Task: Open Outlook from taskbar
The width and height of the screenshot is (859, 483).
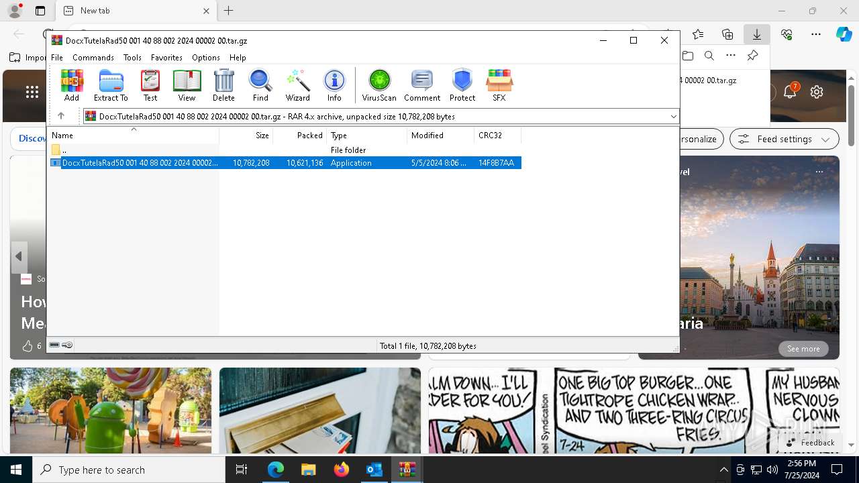Action: pyautogui.click(x=374, y=470)
